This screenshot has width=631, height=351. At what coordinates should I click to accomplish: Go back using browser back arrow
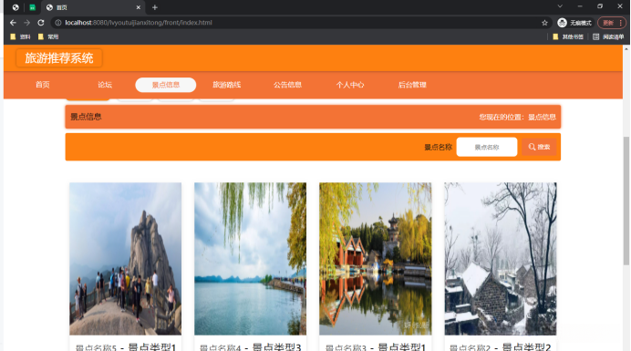[x=13, y=23]
